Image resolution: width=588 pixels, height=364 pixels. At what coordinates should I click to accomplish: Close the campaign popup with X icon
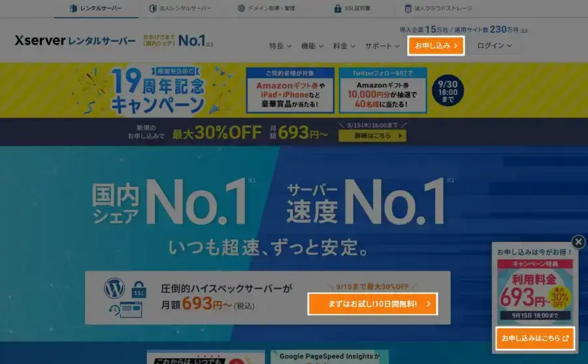578,242
